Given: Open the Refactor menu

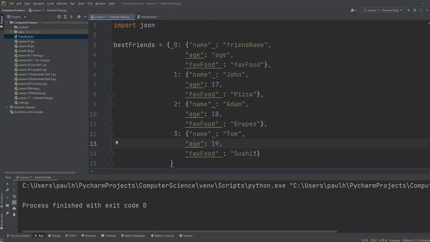Looking at the screenshot, I should 62,3.
